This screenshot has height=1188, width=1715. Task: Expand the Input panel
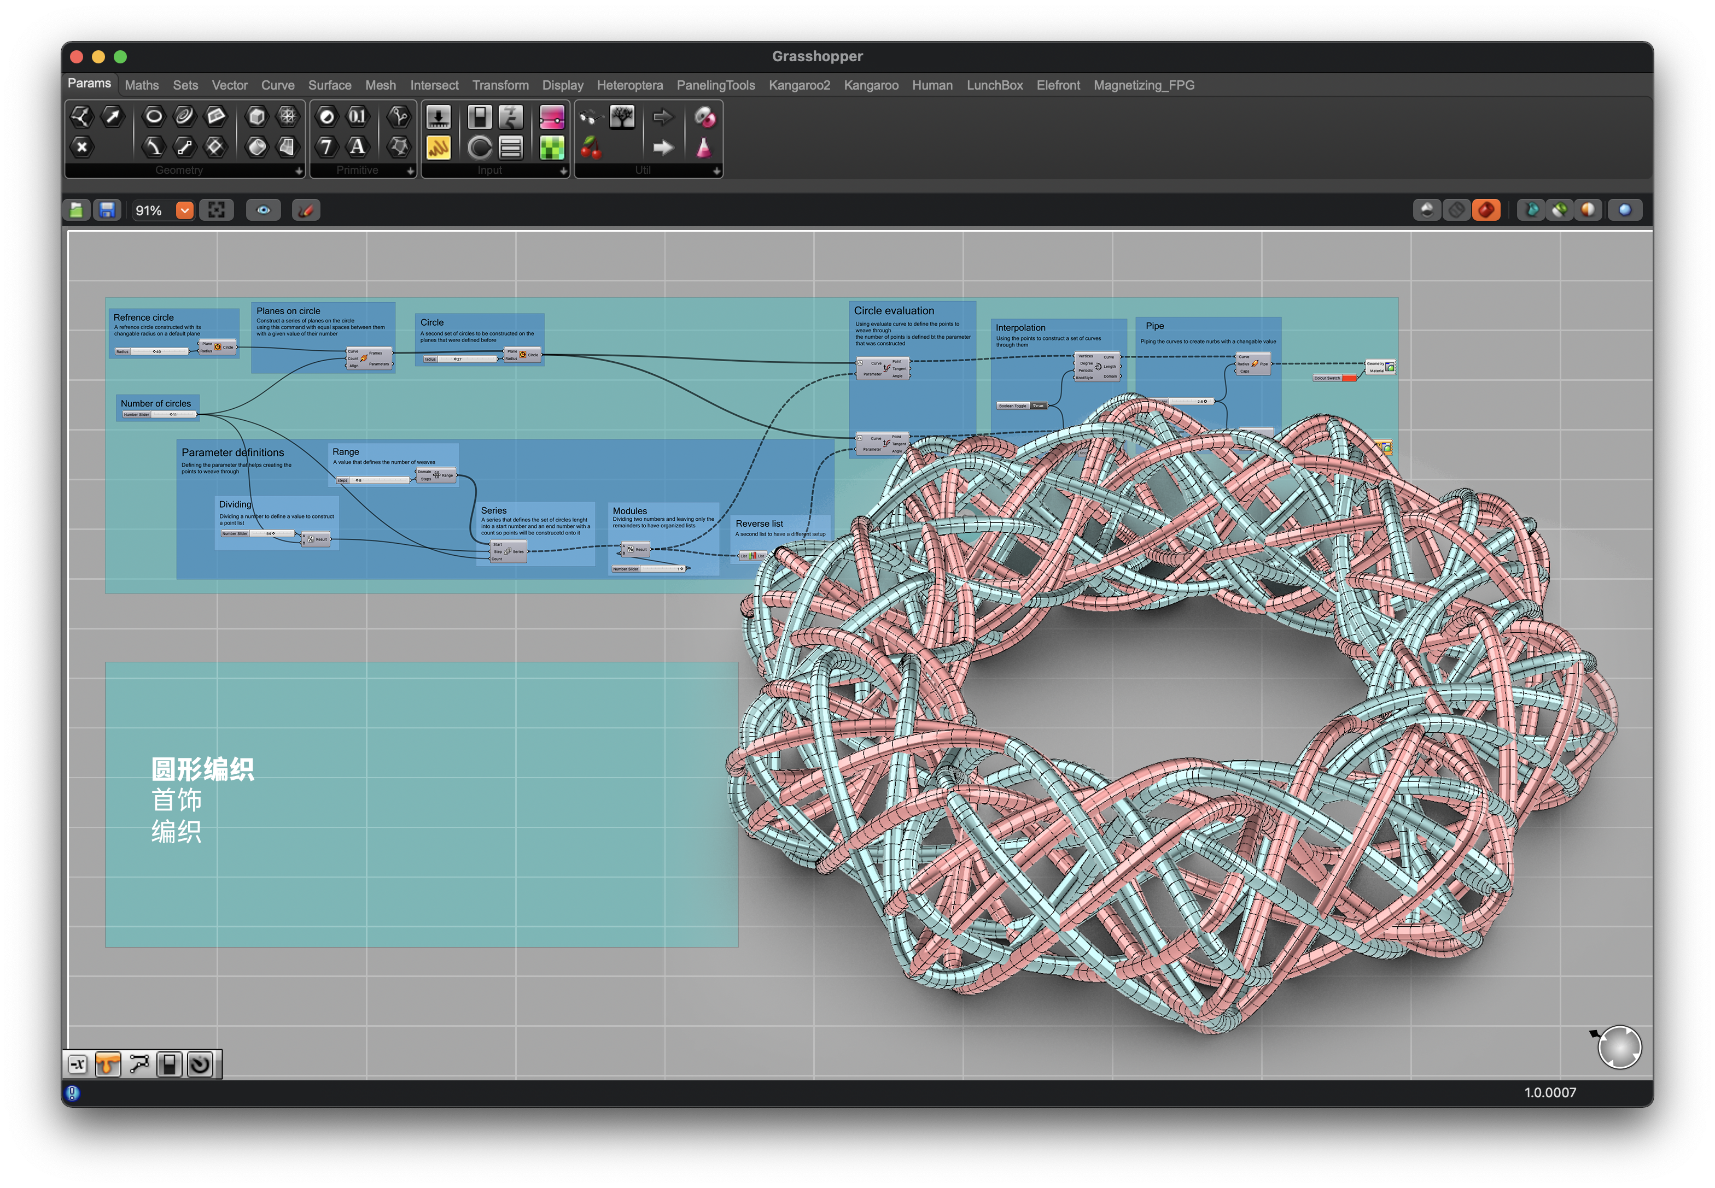point(563,171)
